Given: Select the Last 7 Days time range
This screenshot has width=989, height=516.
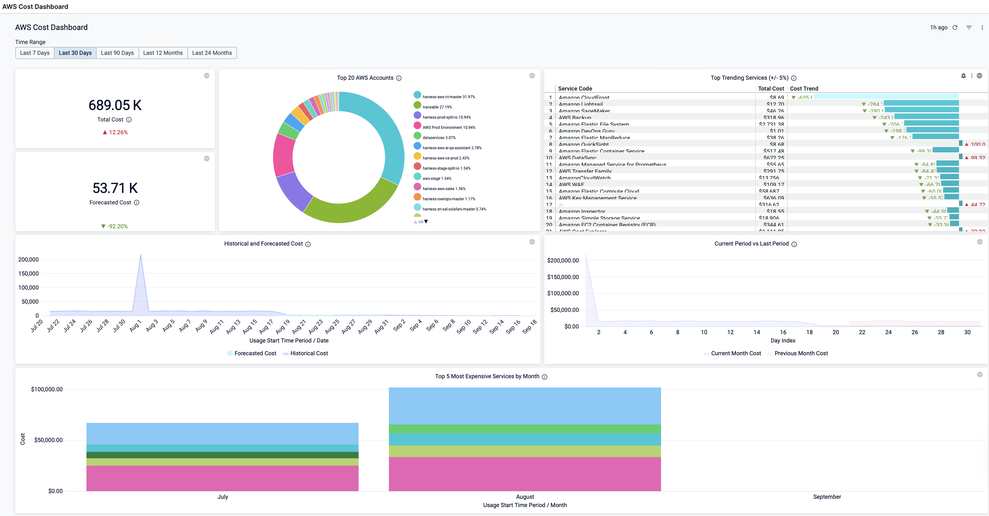Looking at the screenshot, I should (34, 53).
